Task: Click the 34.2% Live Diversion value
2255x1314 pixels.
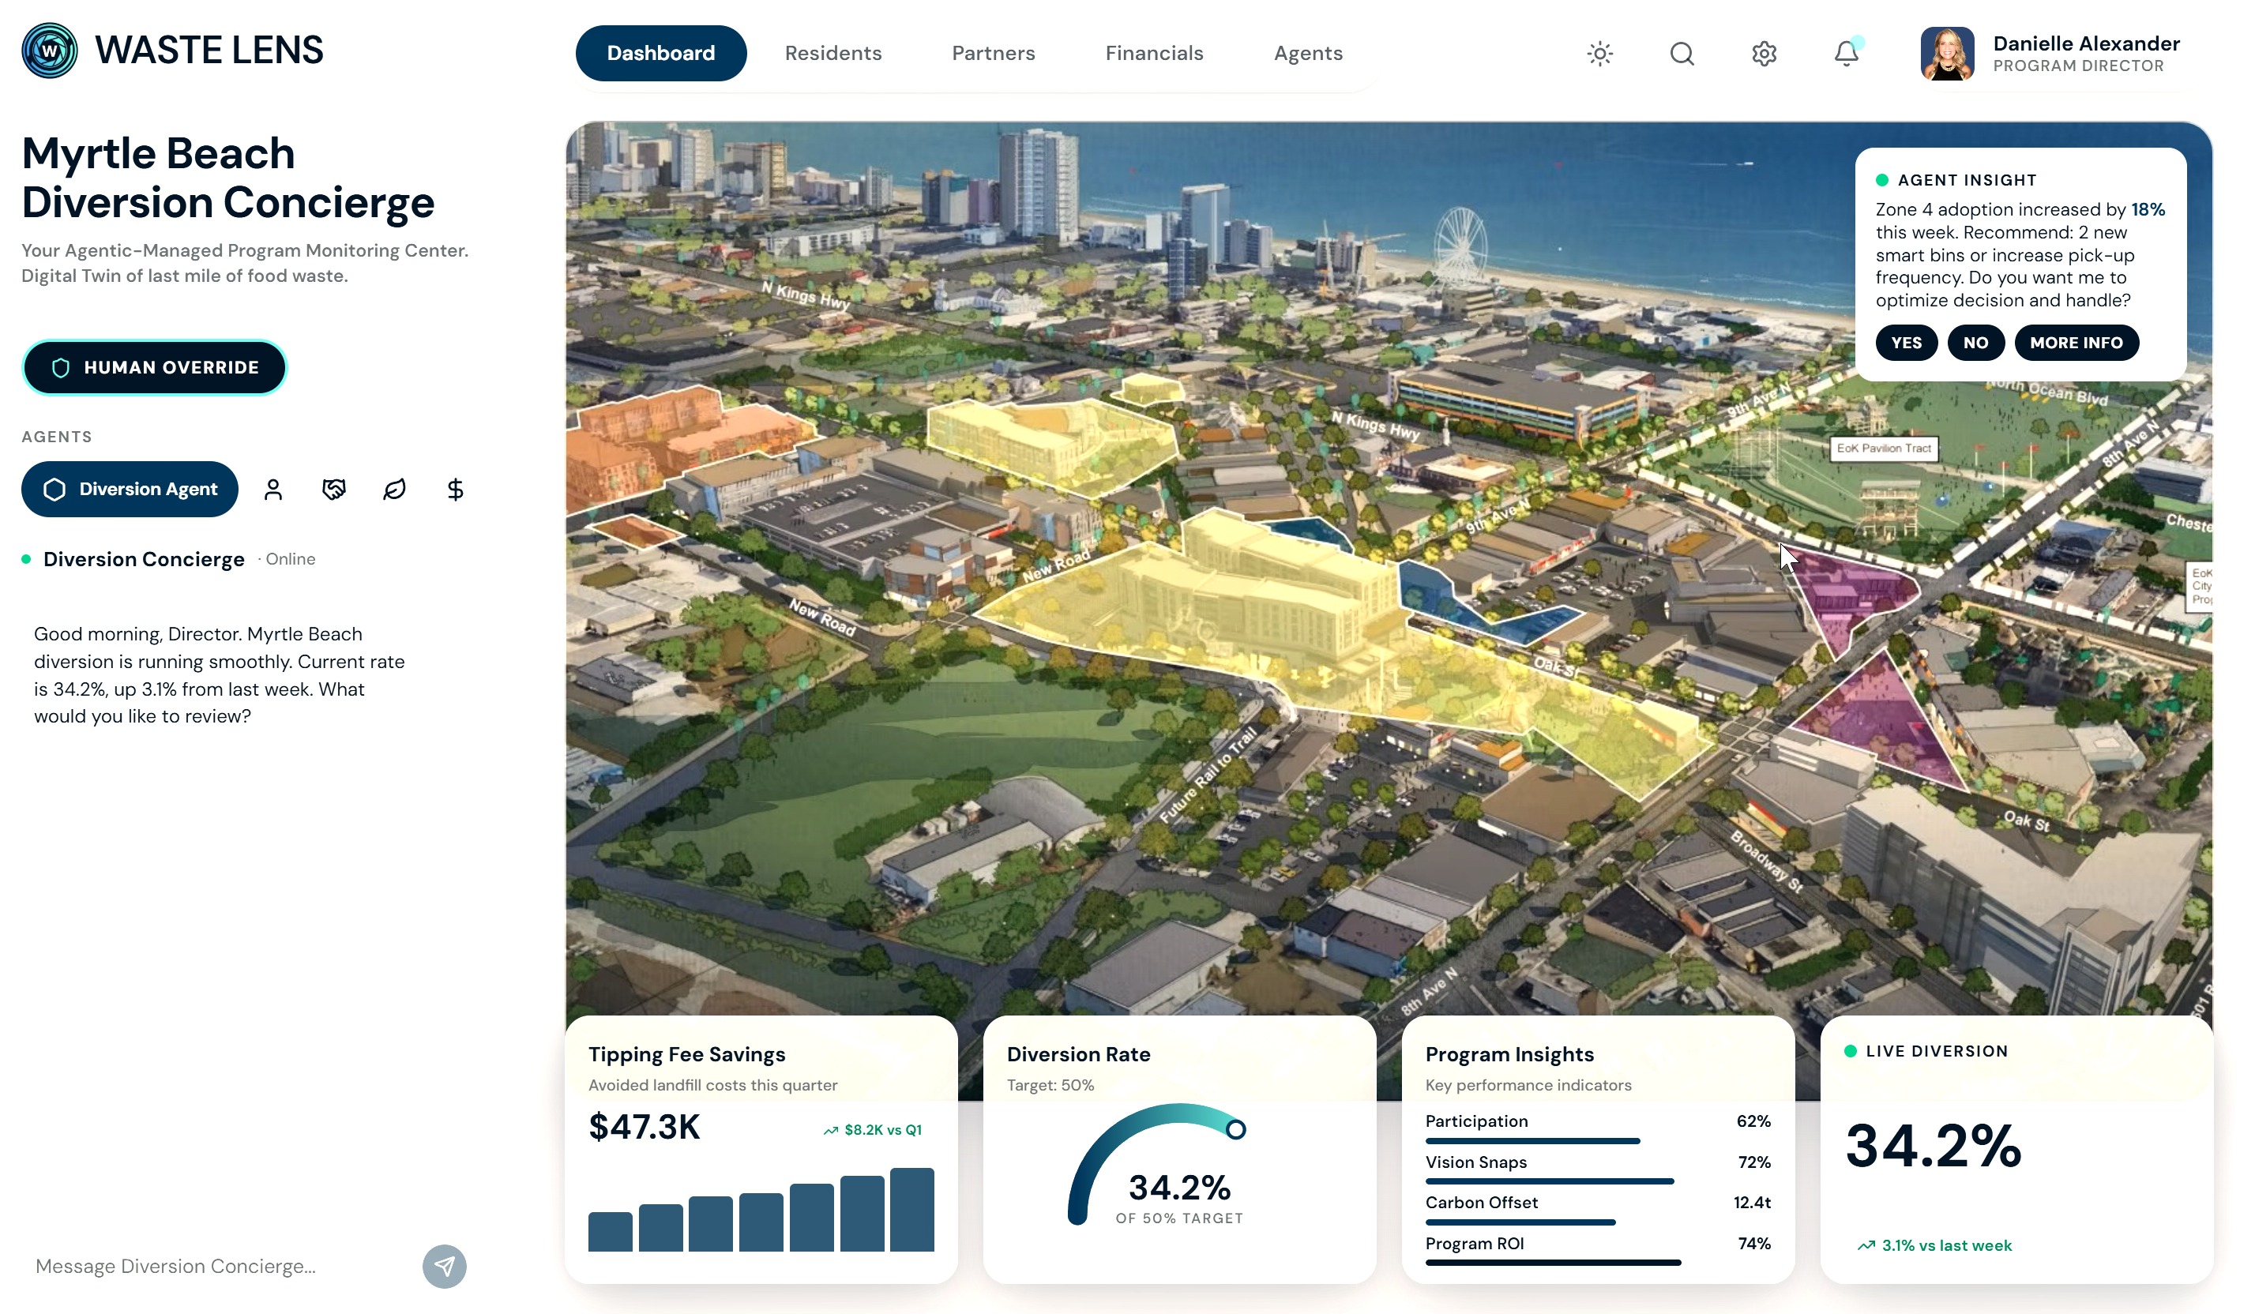Action: pos(1932,1145)
